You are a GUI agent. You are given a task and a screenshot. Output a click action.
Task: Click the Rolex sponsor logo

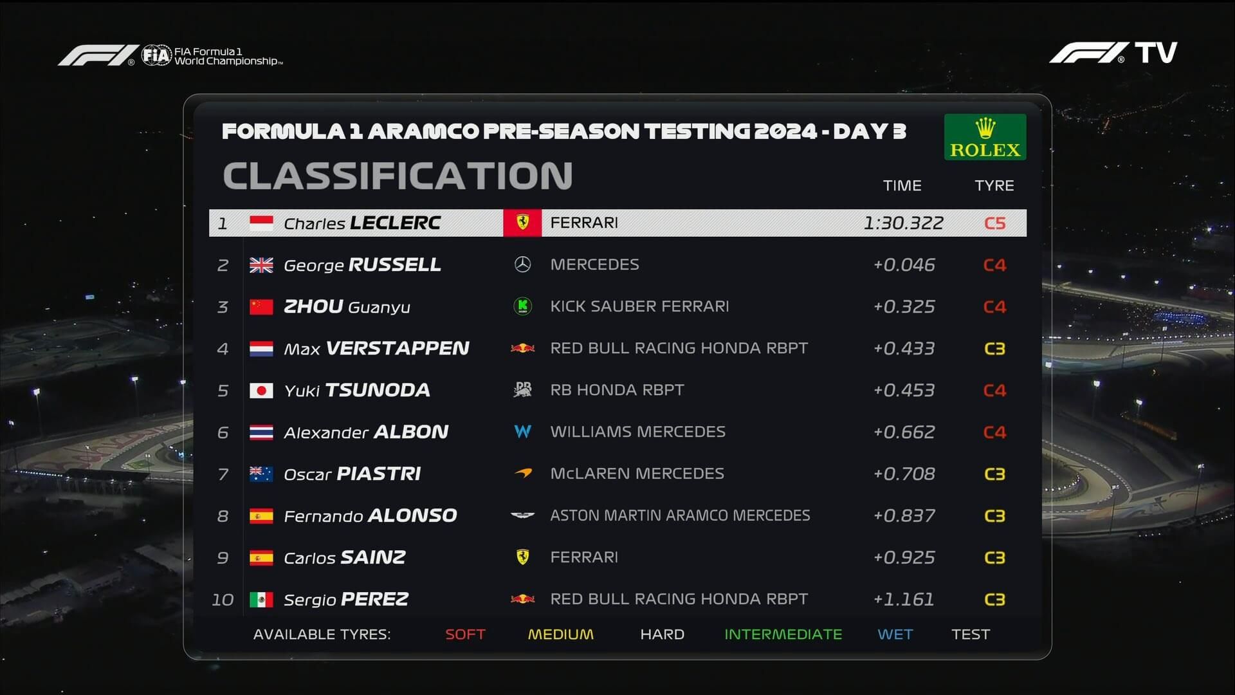[x=985, y=137]
